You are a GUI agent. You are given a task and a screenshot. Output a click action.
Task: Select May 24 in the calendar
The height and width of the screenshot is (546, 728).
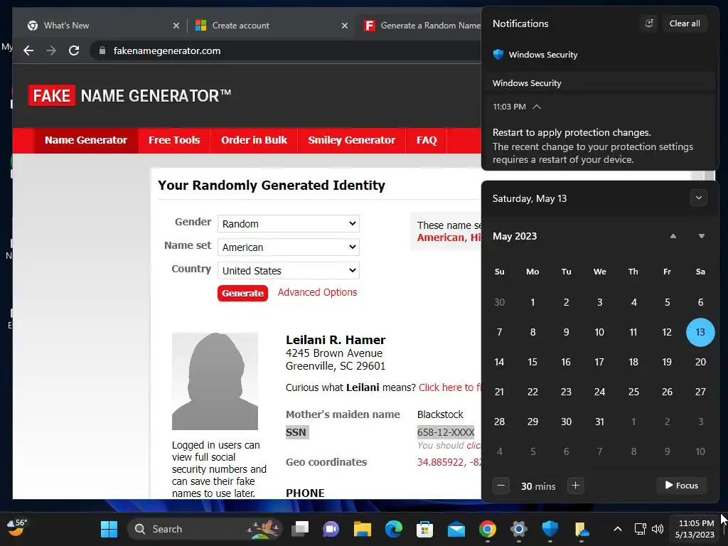(x=599, y=392)
